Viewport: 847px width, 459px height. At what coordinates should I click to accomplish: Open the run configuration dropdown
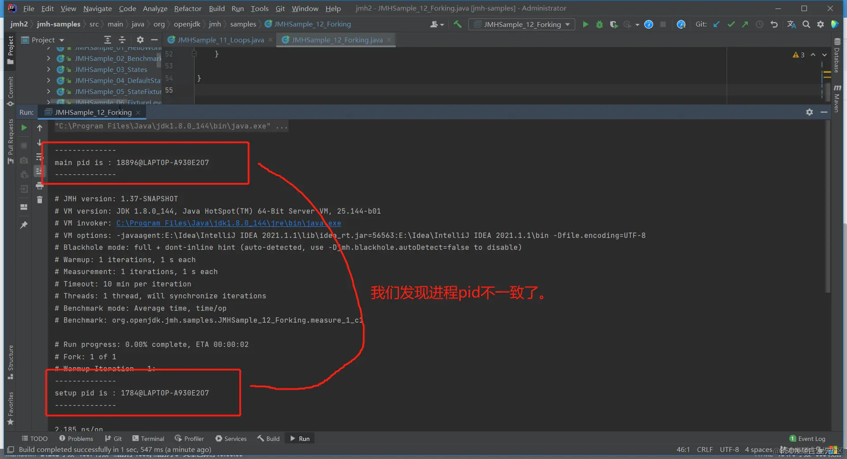(522, 24)
